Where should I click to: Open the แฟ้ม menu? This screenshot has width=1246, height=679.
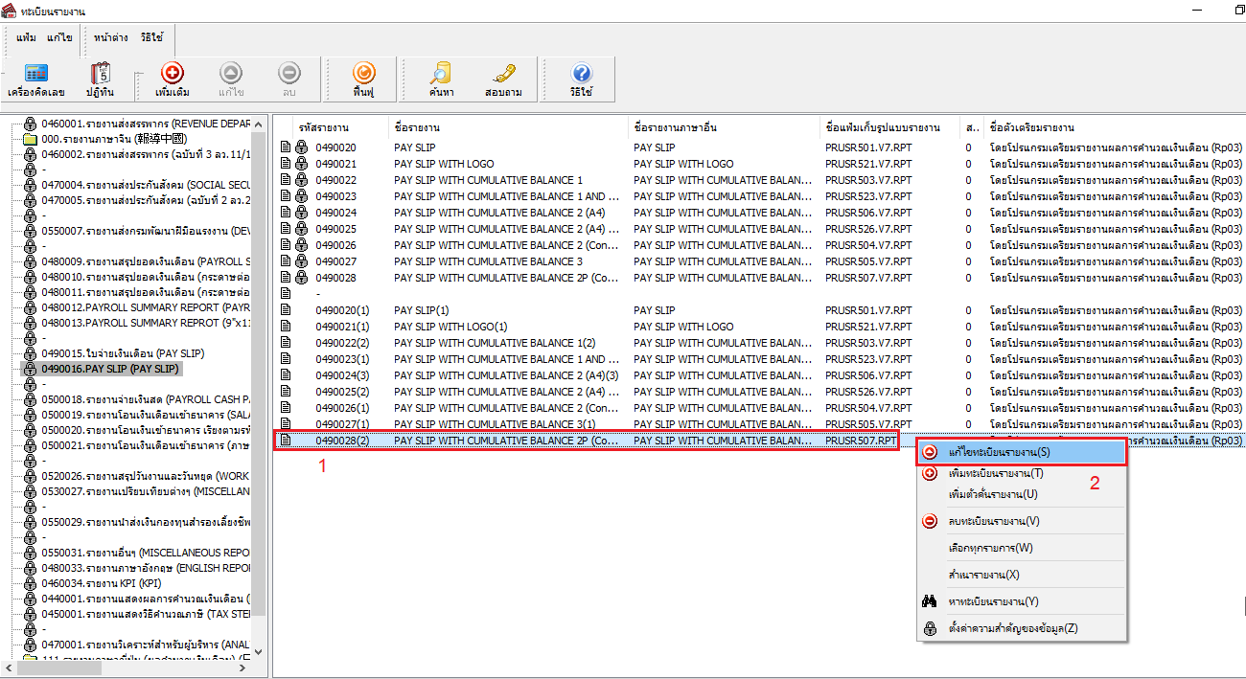[26, 37]
